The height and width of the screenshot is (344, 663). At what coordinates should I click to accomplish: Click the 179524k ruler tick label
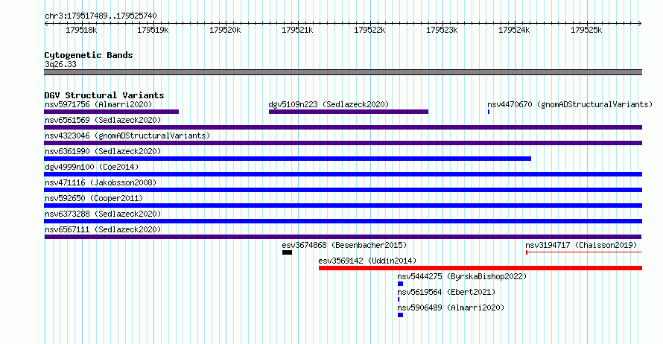(x=514, y=30)
